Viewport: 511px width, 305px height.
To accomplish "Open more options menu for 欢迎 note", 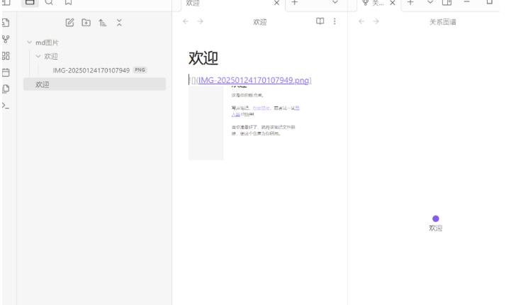I will tap(335, 21).
